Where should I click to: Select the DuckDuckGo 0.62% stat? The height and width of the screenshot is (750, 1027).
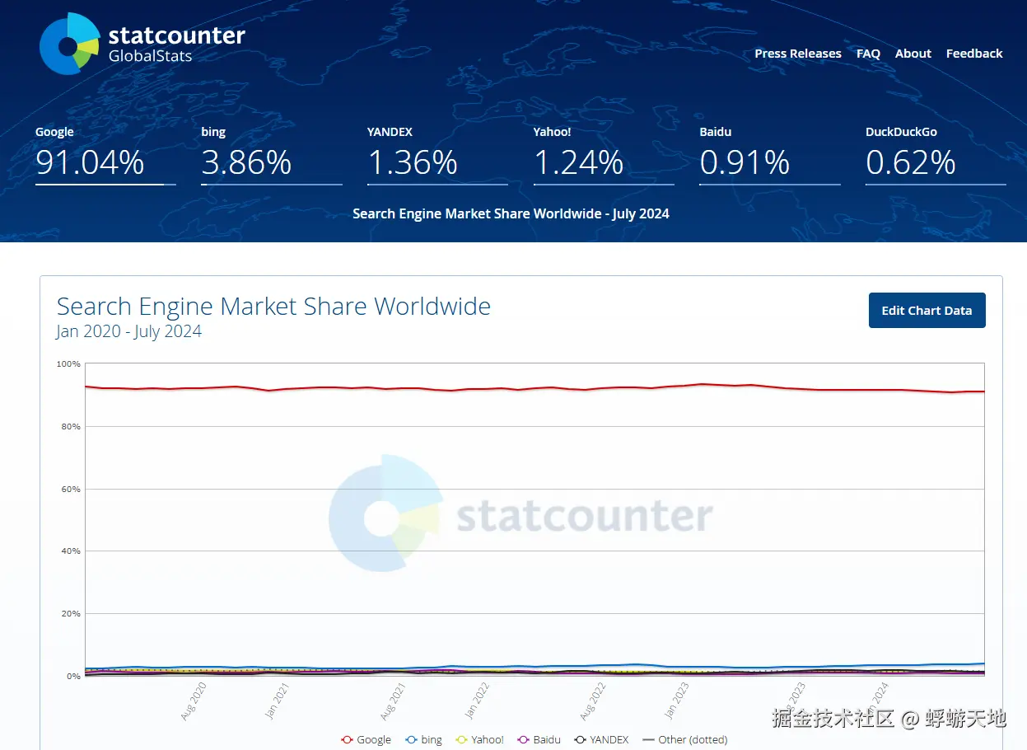[x=936, y=154]
